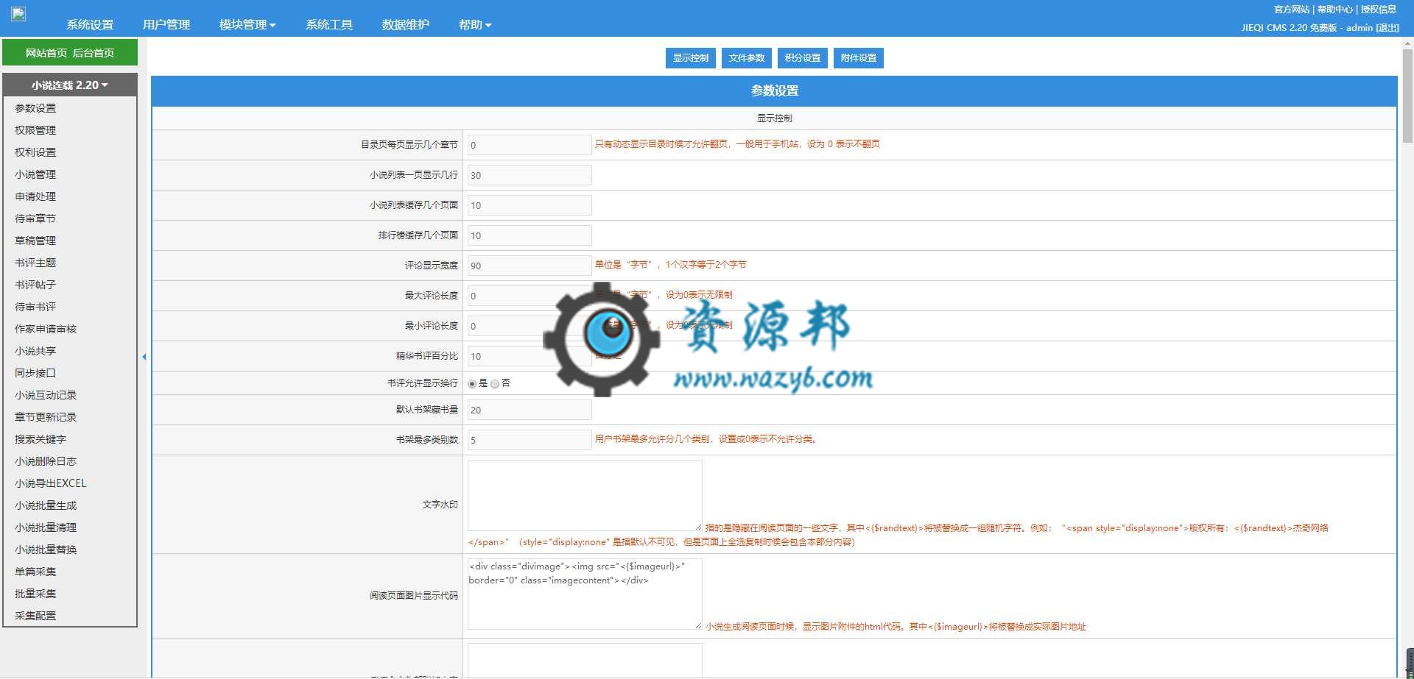Open the 系统设置 menu
Image resolution: width=1414 pixels, height=679 pixels.
(x=90, y=25)
